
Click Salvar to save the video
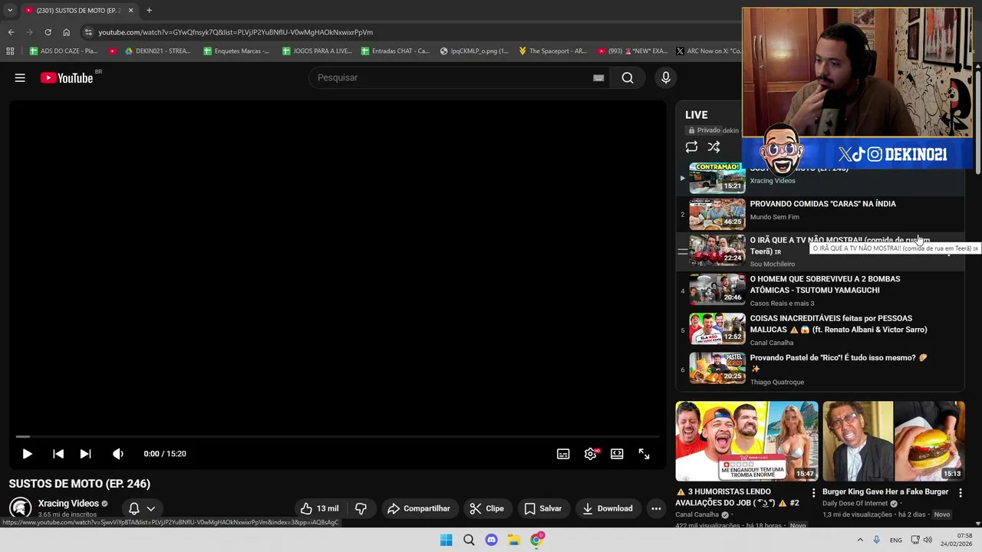[x=543, y=508]
